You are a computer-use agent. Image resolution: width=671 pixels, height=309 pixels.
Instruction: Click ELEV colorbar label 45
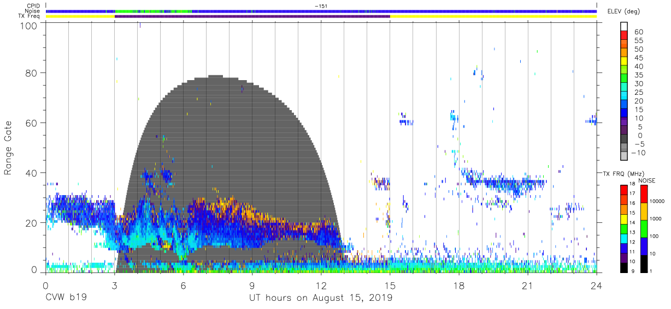pos(639,58)
